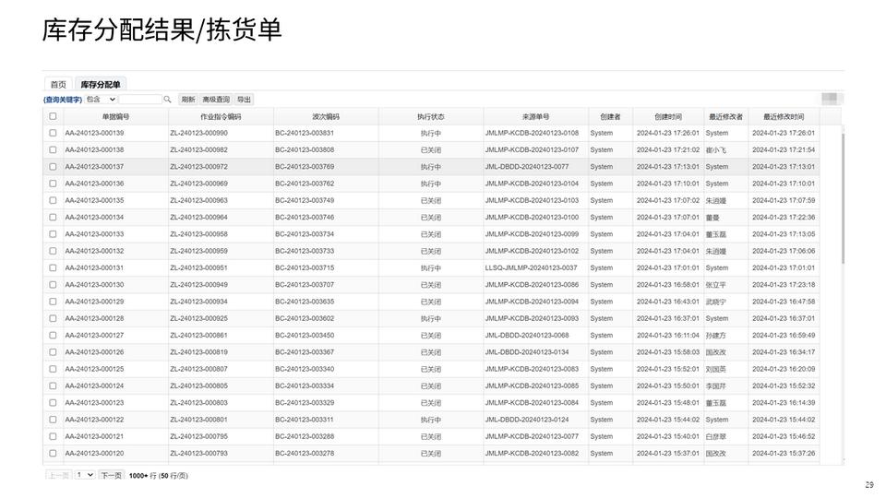
Task: Tick the checkbox for AA-240123-000120
Action: (x=53, y=453)
